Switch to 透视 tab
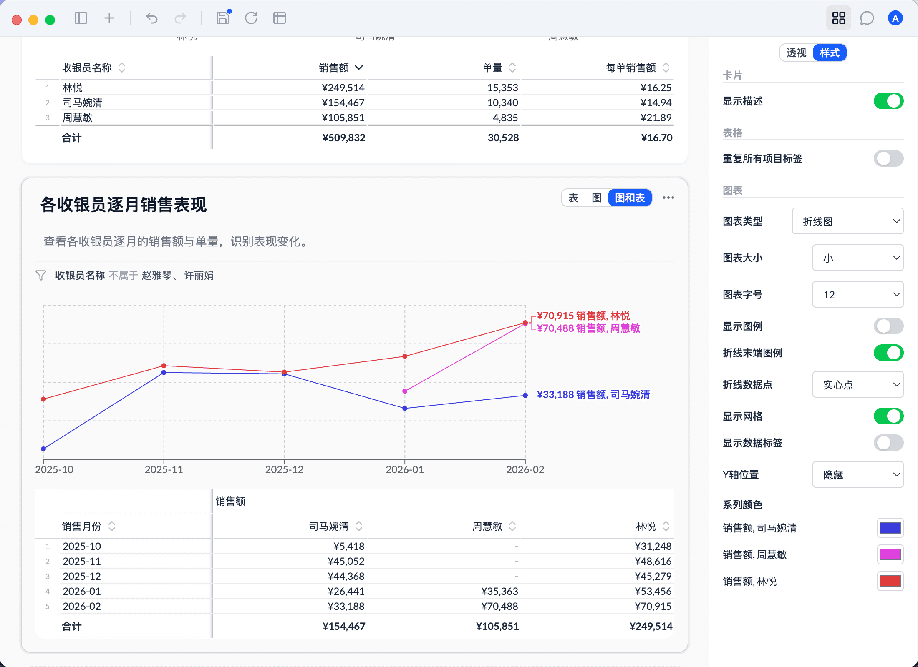This screenshot has height=667, width=918. [797, 53]
